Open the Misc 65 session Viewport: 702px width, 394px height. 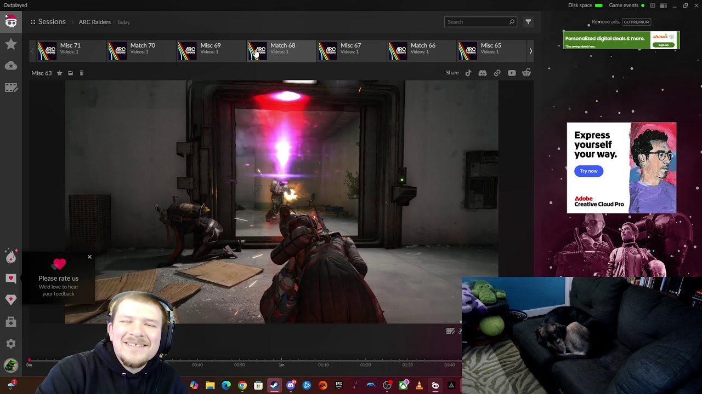click(x=492, y=51)
